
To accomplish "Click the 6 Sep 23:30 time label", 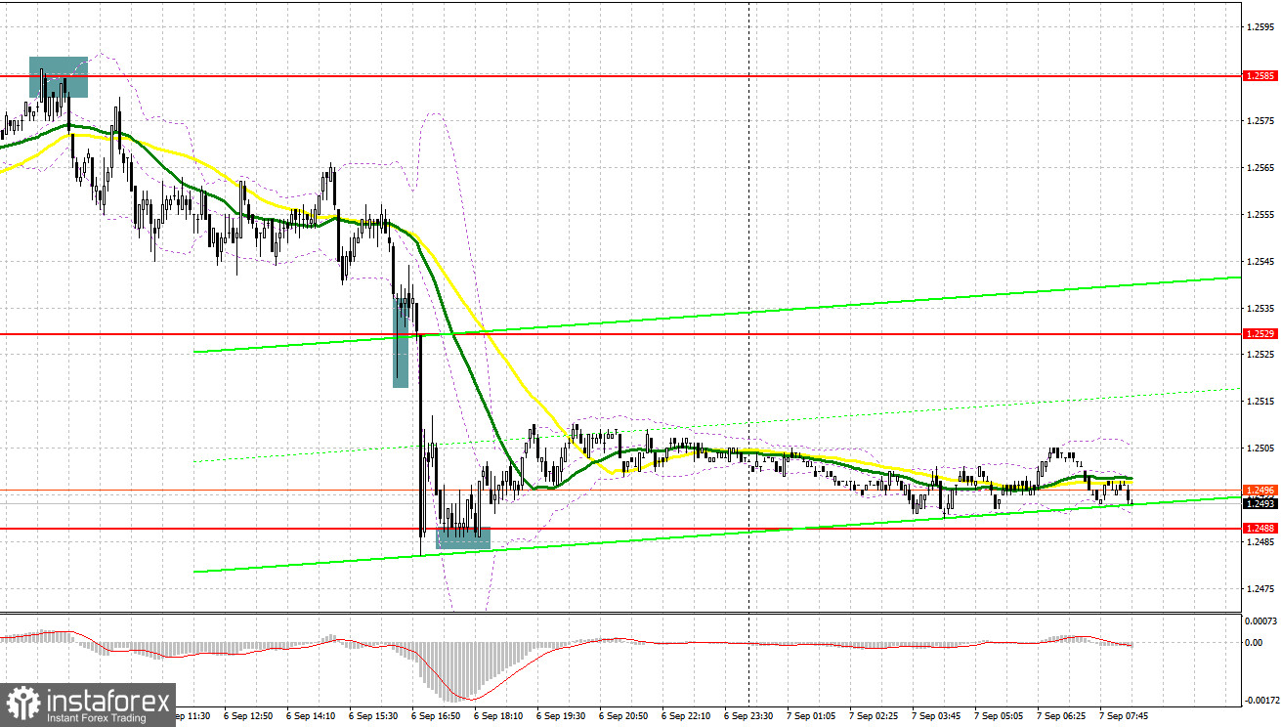I will [747, 715].
